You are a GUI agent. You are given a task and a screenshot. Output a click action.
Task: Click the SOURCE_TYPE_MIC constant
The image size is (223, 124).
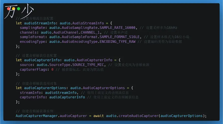pos(88,65)
